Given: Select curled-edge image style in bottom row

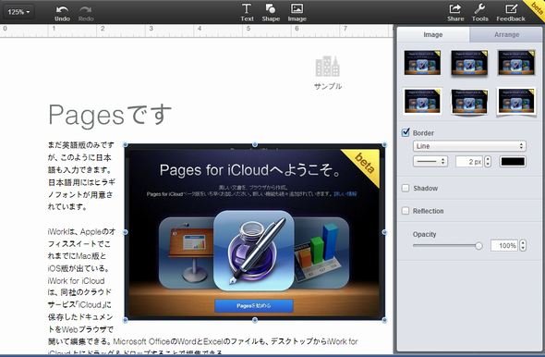Looking at the screenshot, I should [516, 102].
